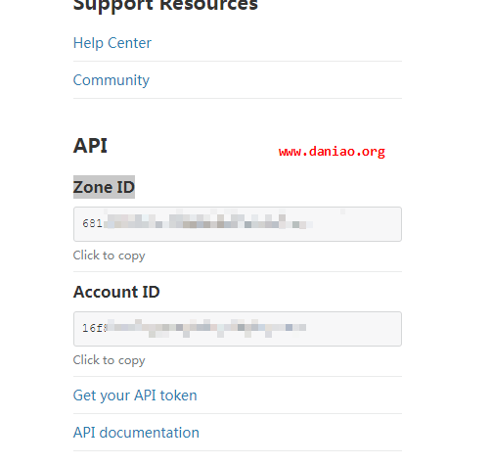Click the Account ID heading
Viewport: 491px width, 465px height.
coord(116,292)
